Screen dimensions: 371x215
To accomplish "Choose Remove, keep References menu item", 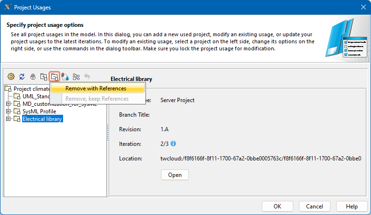I will pos(97,99).
